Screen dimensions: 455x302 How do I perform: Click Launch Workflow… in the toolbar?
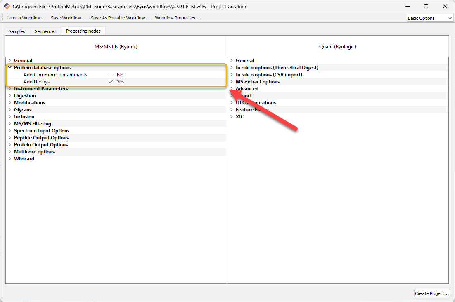(26, 18)
